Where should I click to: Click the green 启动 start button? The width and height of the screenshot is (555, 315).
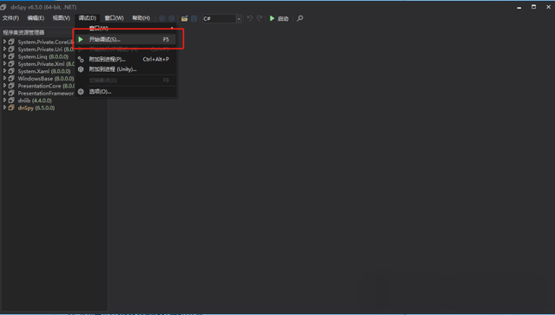pyautogui.click(x=279, y=18)
